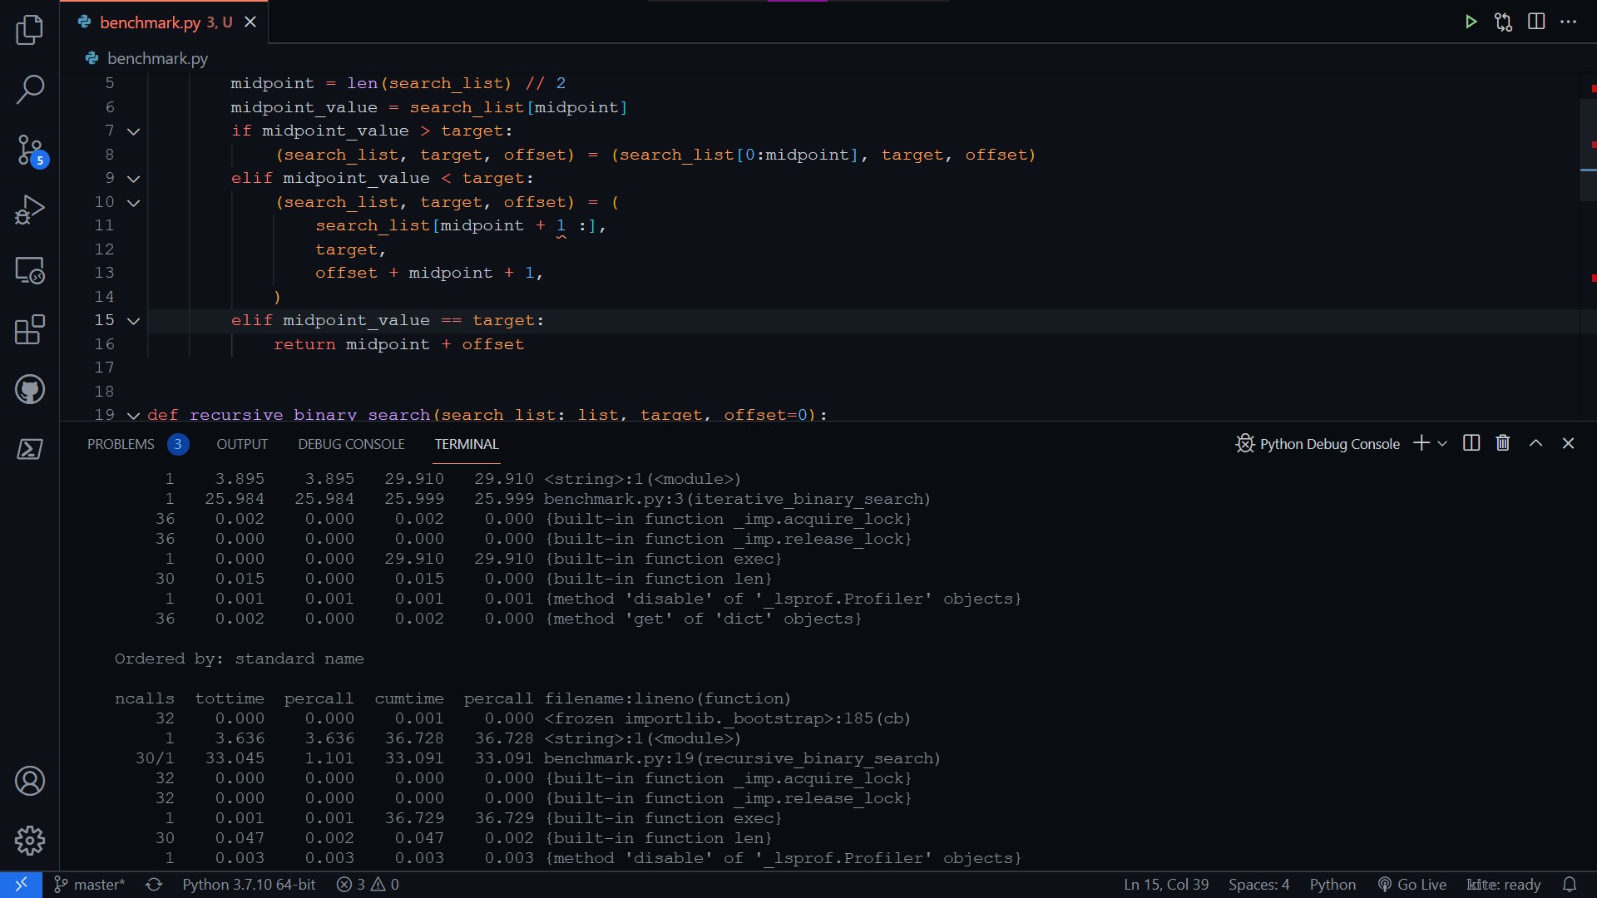
Task: Open the GitHub view in activity bar
Action: pyautogui.click(x=30, y=389)
